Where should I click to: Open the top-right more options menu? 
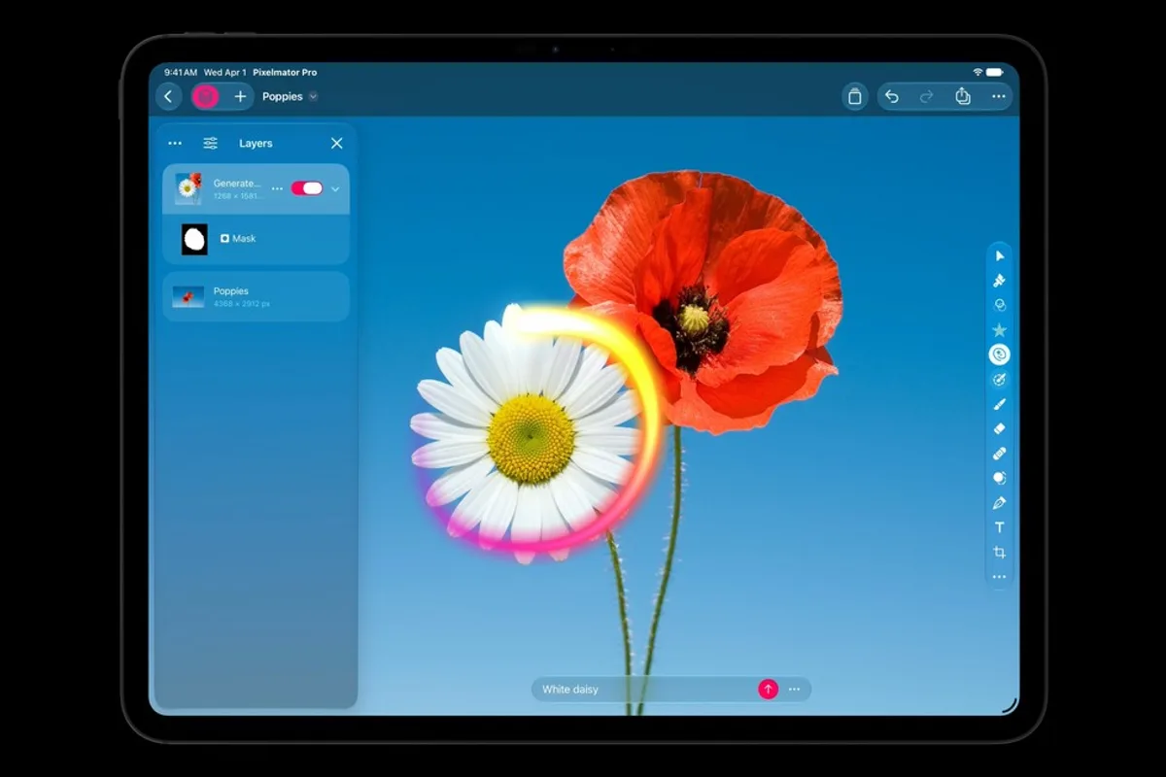click(x=998, y=96)
